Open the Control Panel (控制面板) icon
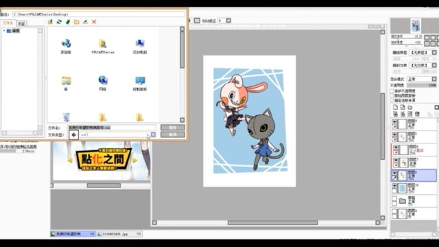This screenshot has height=247, width=439. tap(140, 83)
